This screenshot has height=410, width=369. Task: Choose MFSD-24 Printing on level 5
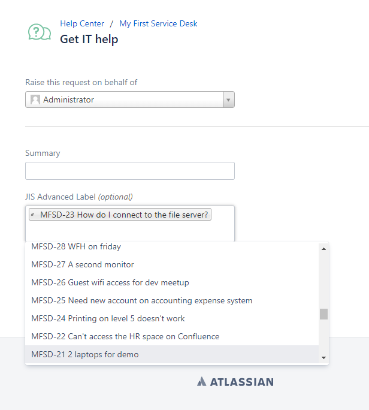(108, 318)
